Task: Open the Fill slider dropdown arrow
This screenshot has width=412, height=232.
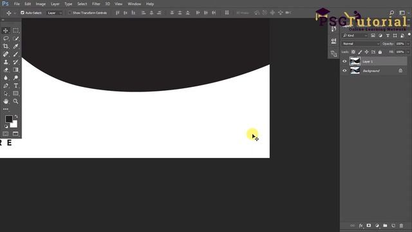Action: [x=407, y=52]
